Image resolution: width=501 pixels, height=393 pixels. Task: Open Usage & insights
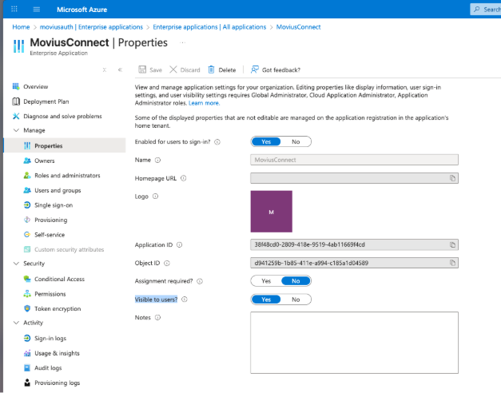tap(58, 353)
